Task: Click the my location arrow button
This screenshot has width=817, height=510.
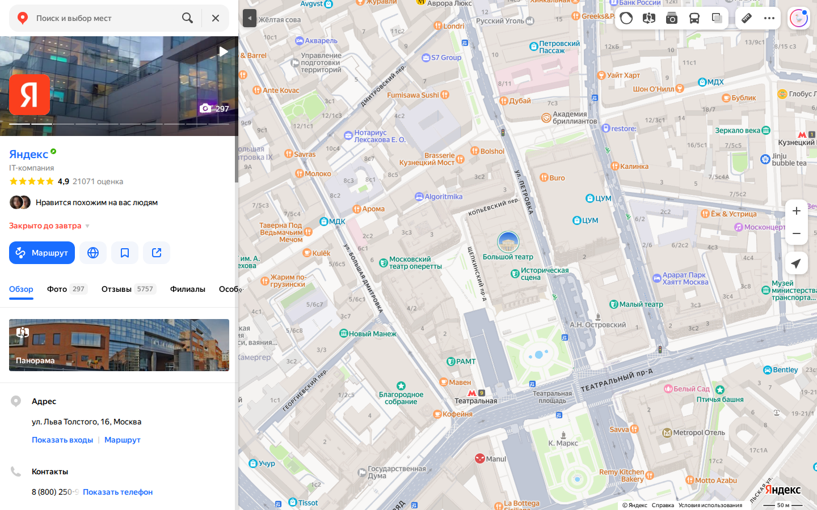Action: tap(797, 263)
